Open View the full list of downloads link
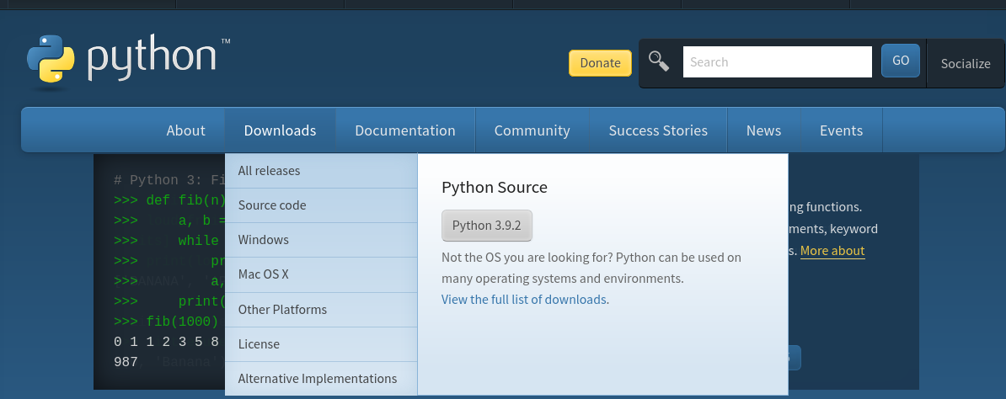This screenshot has width=1006, height=399. (x=525, y=300)
